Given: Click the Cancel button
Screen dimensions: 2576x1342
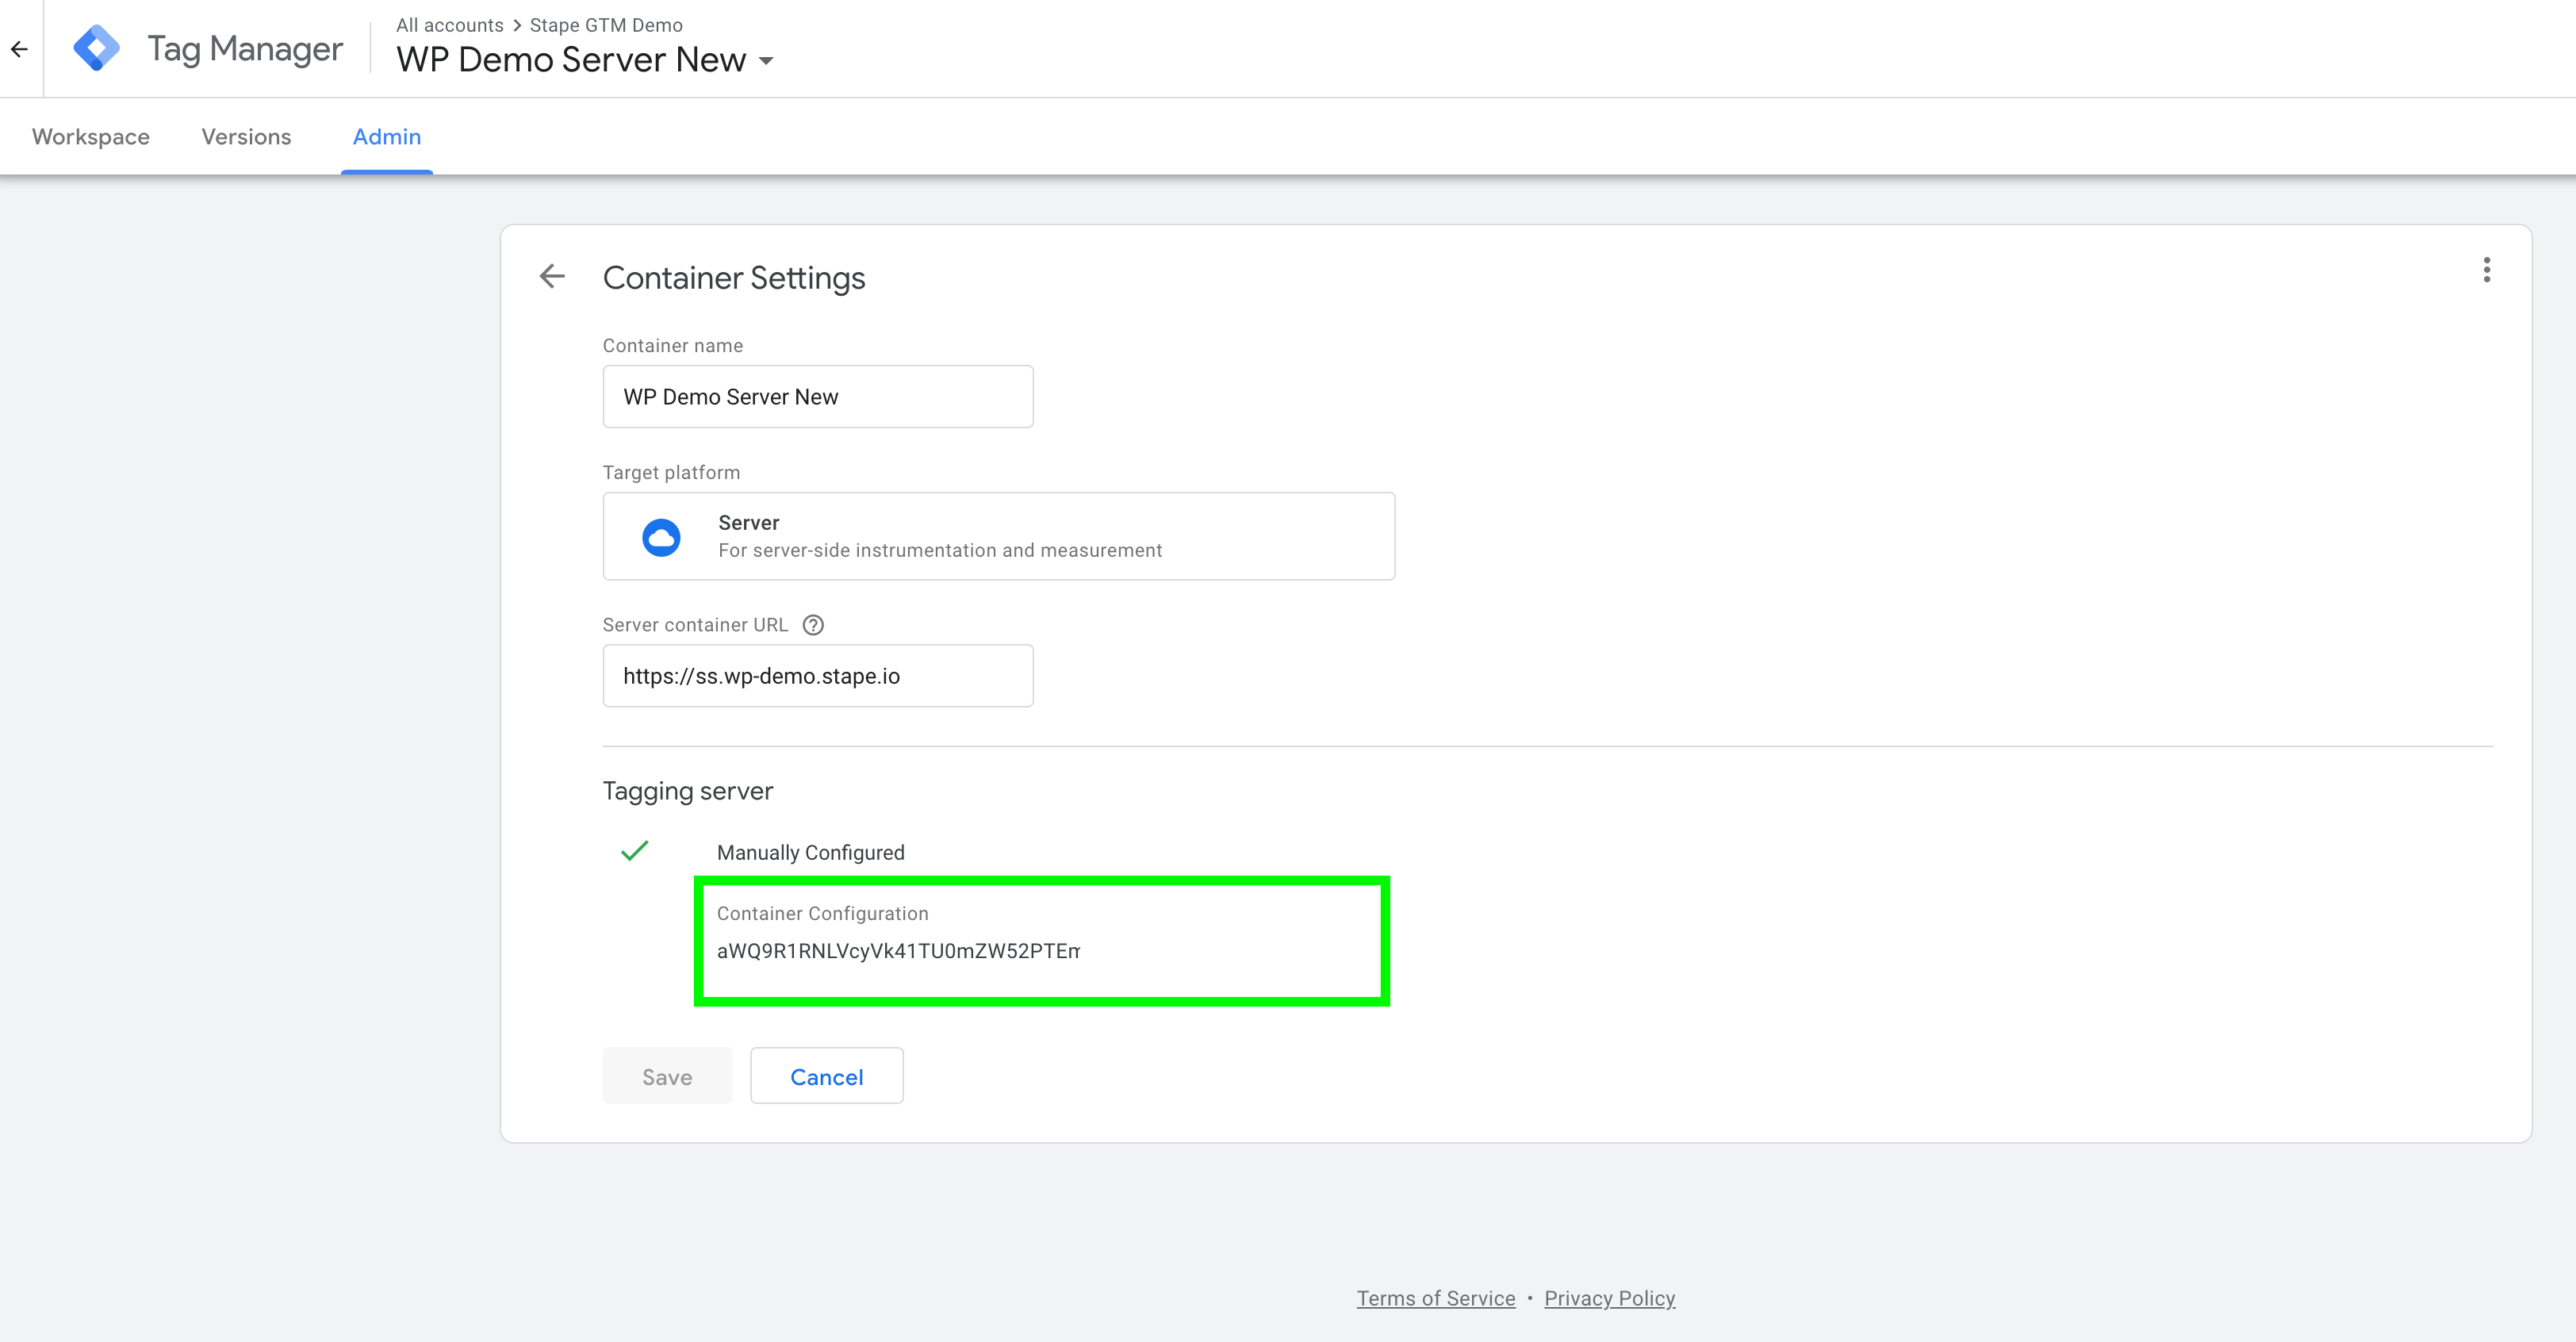Looking at the screenshot, I should pos(826,1076).
